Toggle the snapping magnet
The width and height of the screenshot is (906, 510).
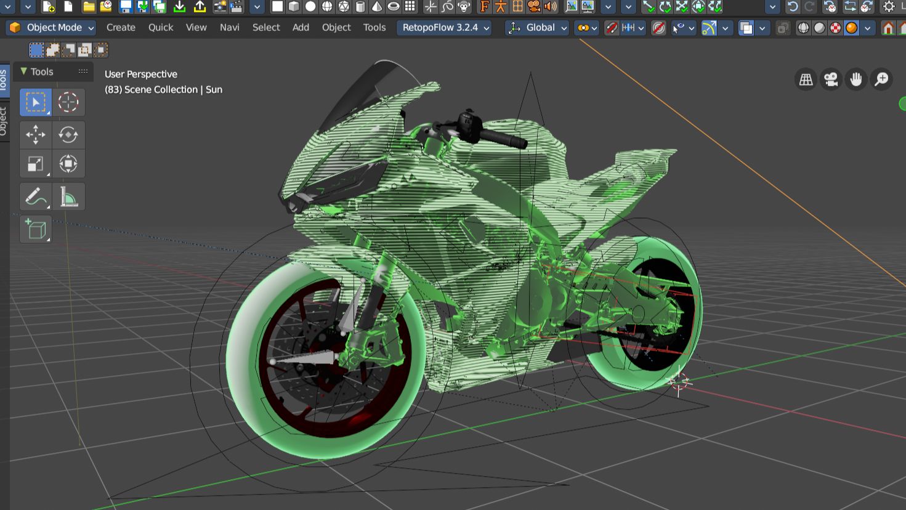click(611, 28)
